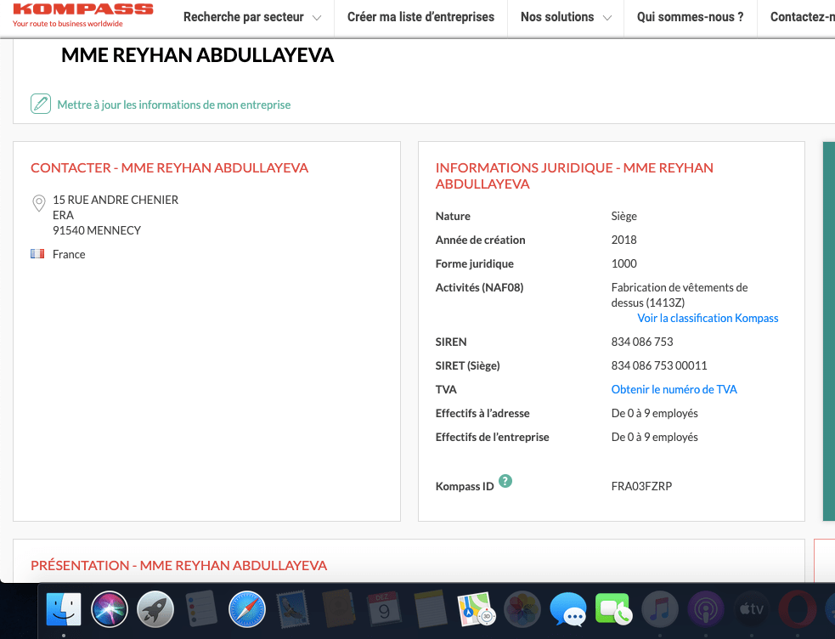Expand the Recherche par secteur menu
835x639 pixels.
point(252,17)
